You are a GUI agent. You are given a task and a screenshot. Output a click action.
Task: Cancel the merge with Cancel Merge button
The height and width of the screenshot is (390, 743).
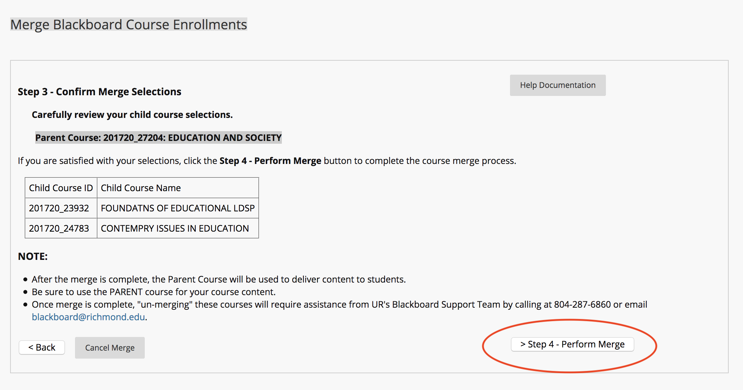coord(110,348)
